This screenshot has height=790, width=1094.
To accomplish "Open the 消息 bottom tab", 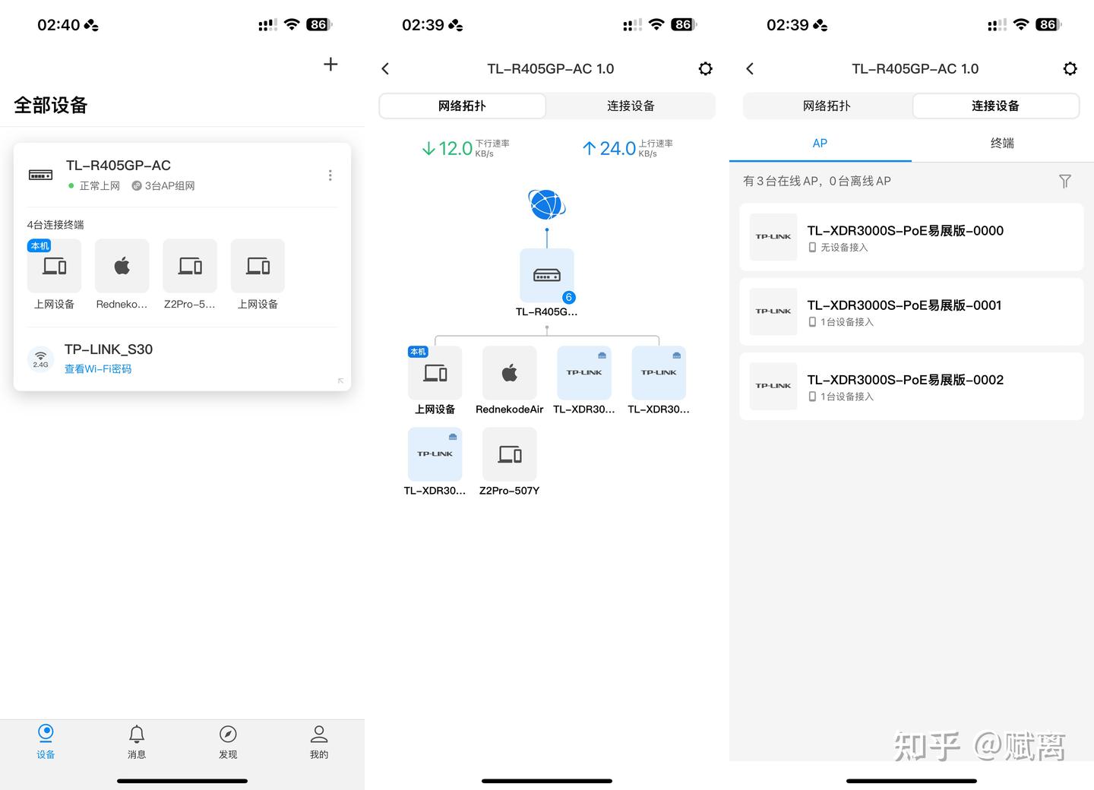I will (137, 742).
